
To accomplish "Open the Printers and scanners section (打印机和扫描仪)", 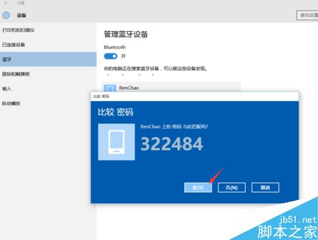I will point(48,30).
